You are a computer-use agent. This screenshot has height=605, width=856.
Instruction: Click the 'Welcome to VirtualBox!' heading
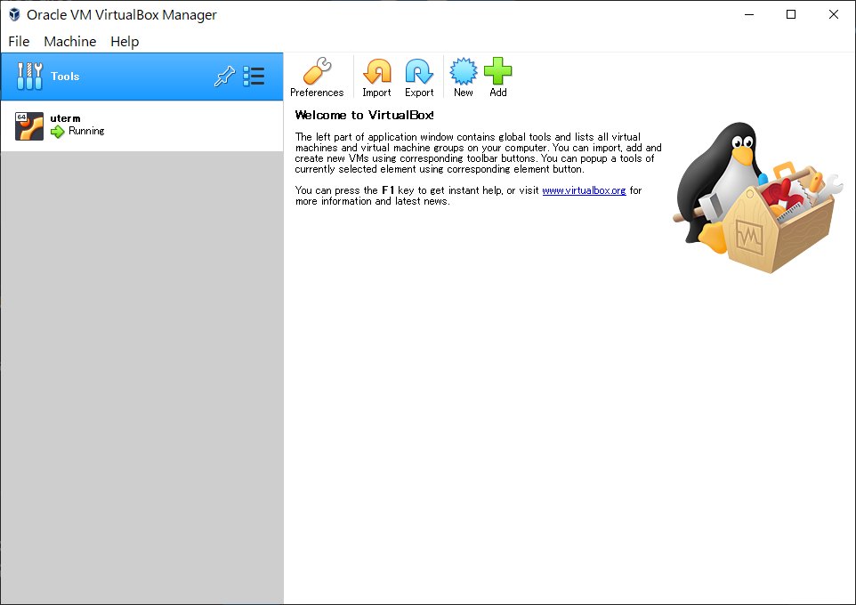pos(364,115)
